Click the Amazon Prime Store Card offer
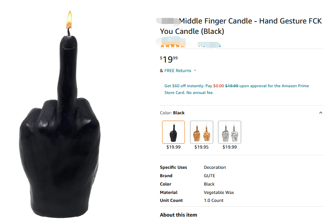 (236, 89)
